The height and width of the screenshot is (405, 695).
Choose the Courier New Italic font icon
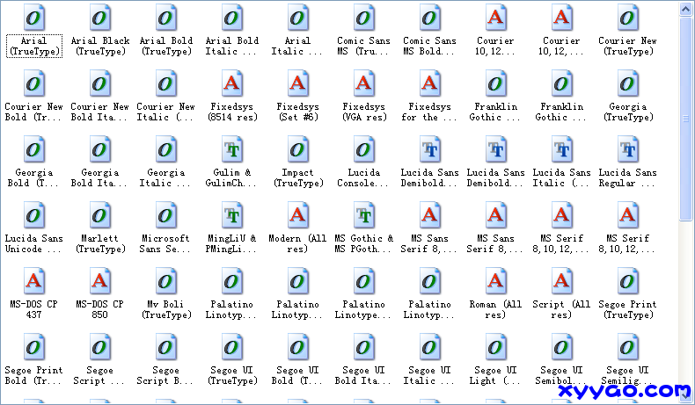166,83
